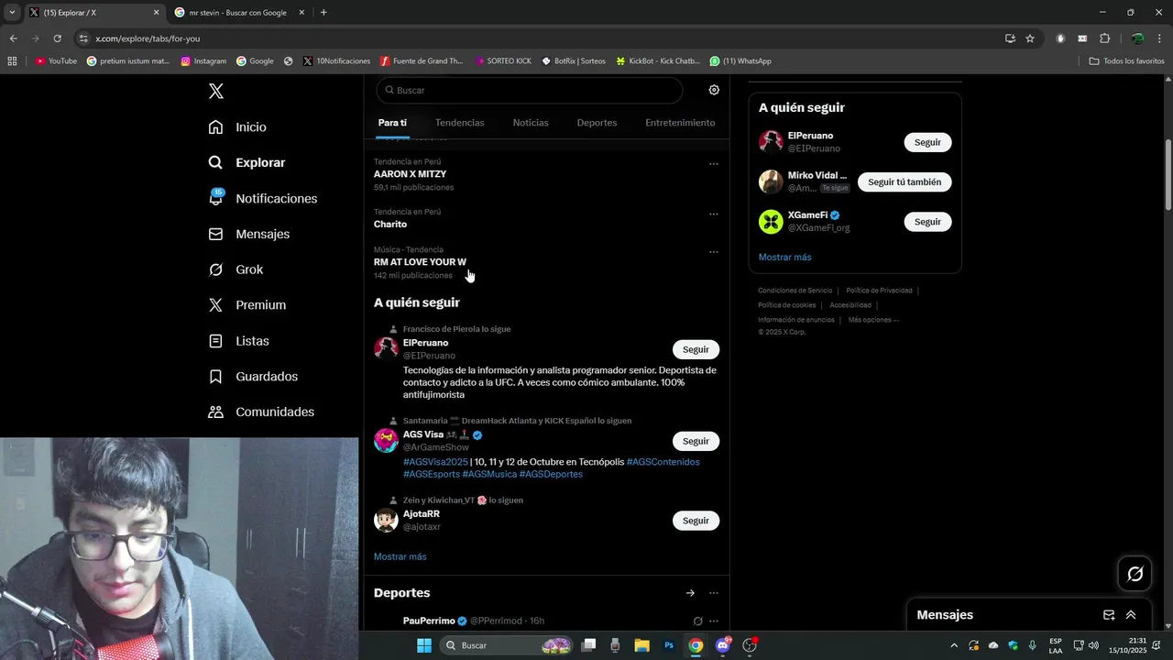Screen dimensions: 1173x660
Task: Follow AjotaRR account
Action: pyautogui.click(x=696, y=521)
